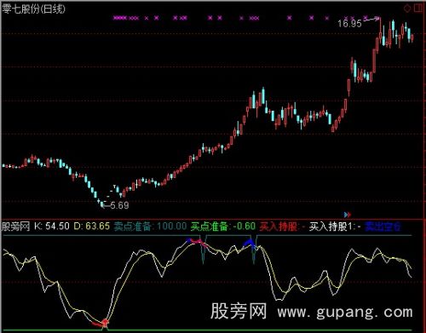Click the 买点准备: -0.60 label
This screenshot has width=426, height=333.
(x=223, y=227)
